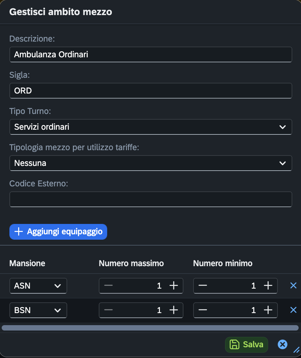Open the Tipo Turno dropdown
301x358 pixels.
tap(150, 127)
